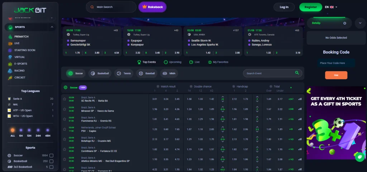Open statistics icon for PSV - Eagles row

click(300, 129)
